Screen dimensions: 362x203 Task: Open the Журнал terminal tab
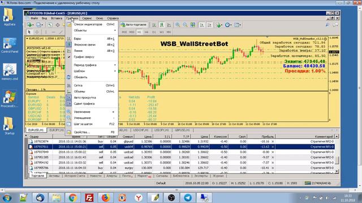pyautogui.click(x=218, y=176)
